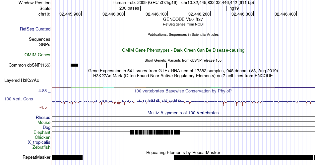Screen dimensions: 315x165
Task: Select the Chicken alignment row label
Action: coord(42,137)
